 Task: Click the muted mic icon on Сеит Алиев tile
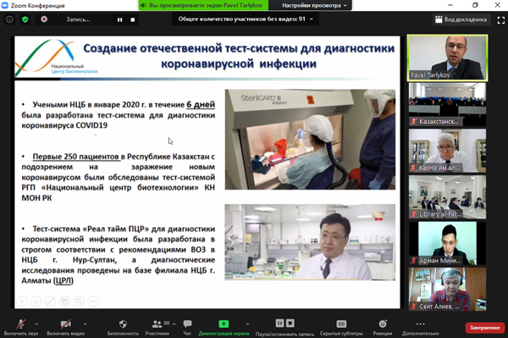[x=414, y=307]
